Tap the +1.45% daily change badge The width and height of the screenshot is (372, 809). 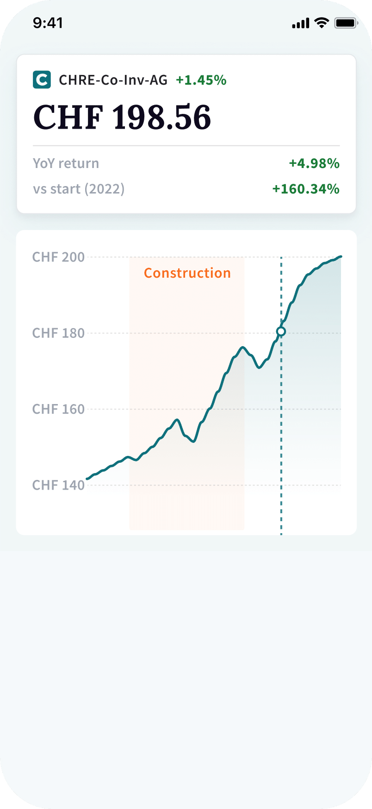pyautogui.click(x=201, y=80)
